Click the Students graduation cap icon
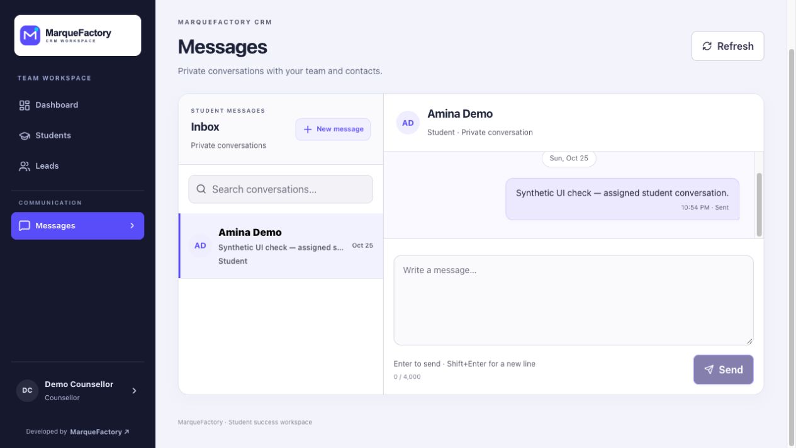The width and height of the screenshot is (796, 448). [25, 136]
